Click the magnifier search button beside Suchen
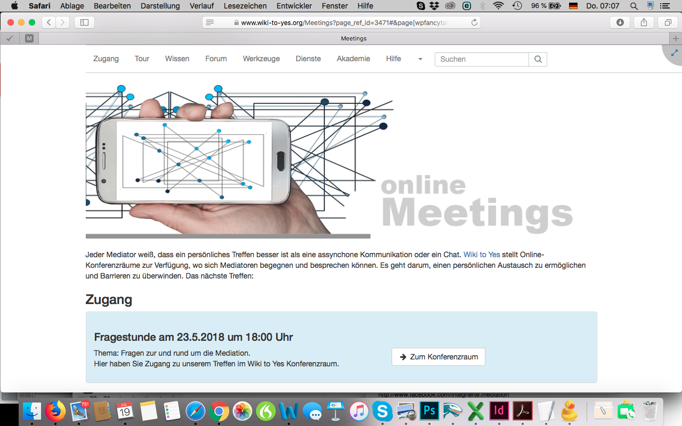682x426 pixels. [538, 59]
